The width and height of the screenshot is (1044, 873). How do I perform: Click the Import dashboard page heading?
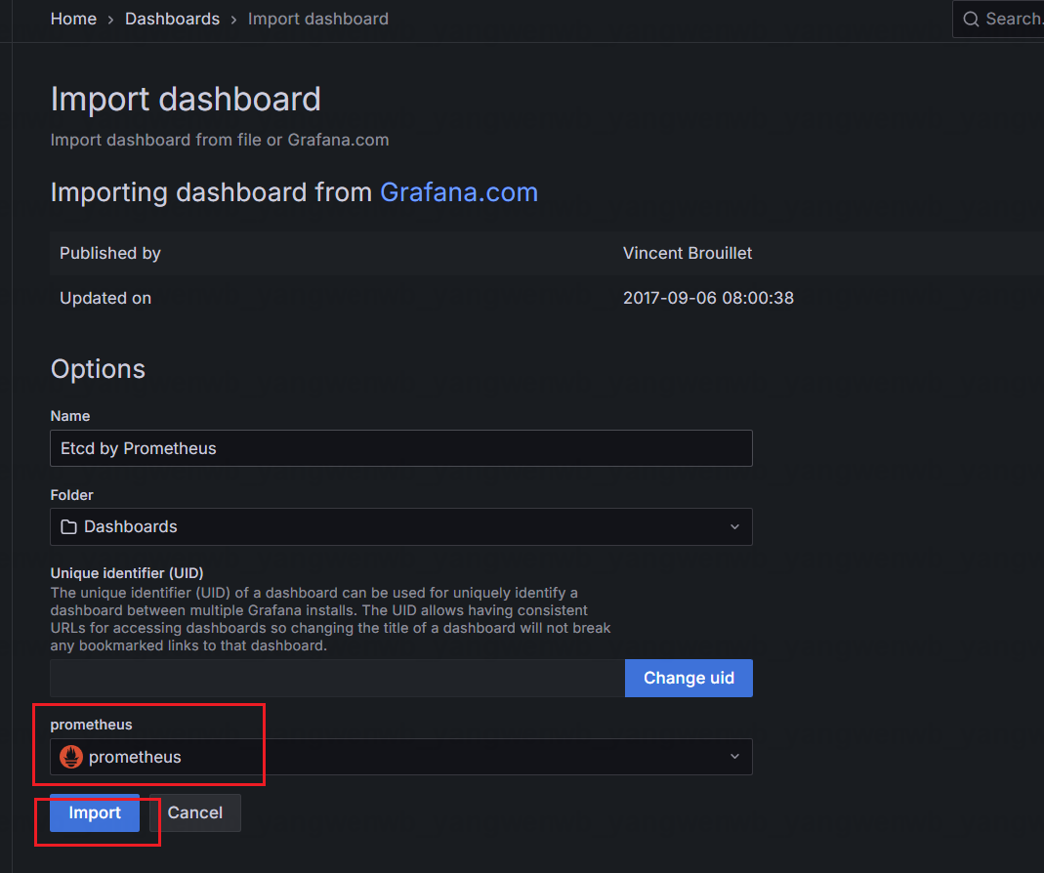(186, 100)
